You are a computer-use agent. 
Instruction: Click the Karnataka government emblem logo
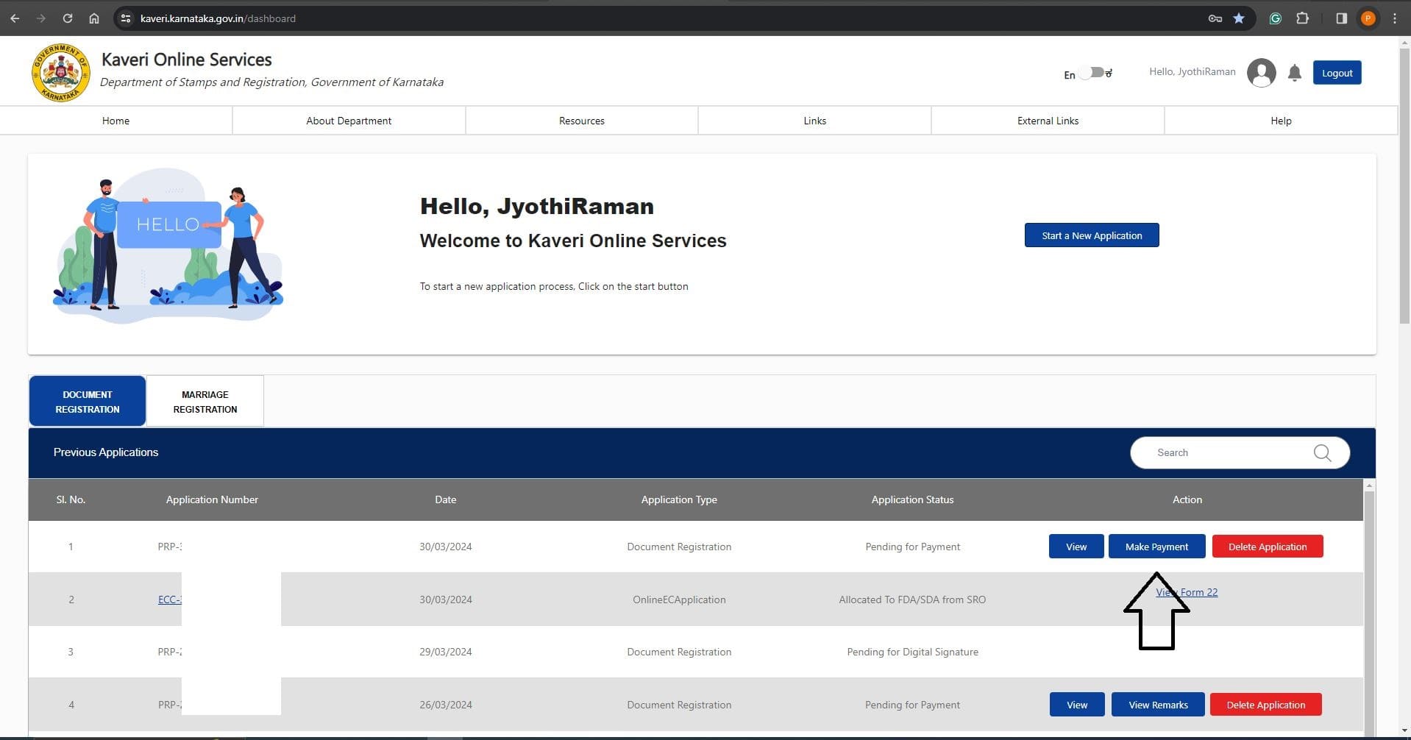click(60, 73)
